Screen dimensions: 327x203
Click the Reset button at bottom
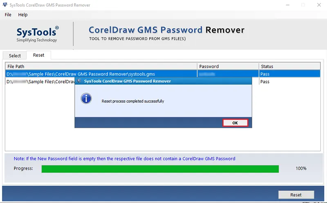point(296,195)
